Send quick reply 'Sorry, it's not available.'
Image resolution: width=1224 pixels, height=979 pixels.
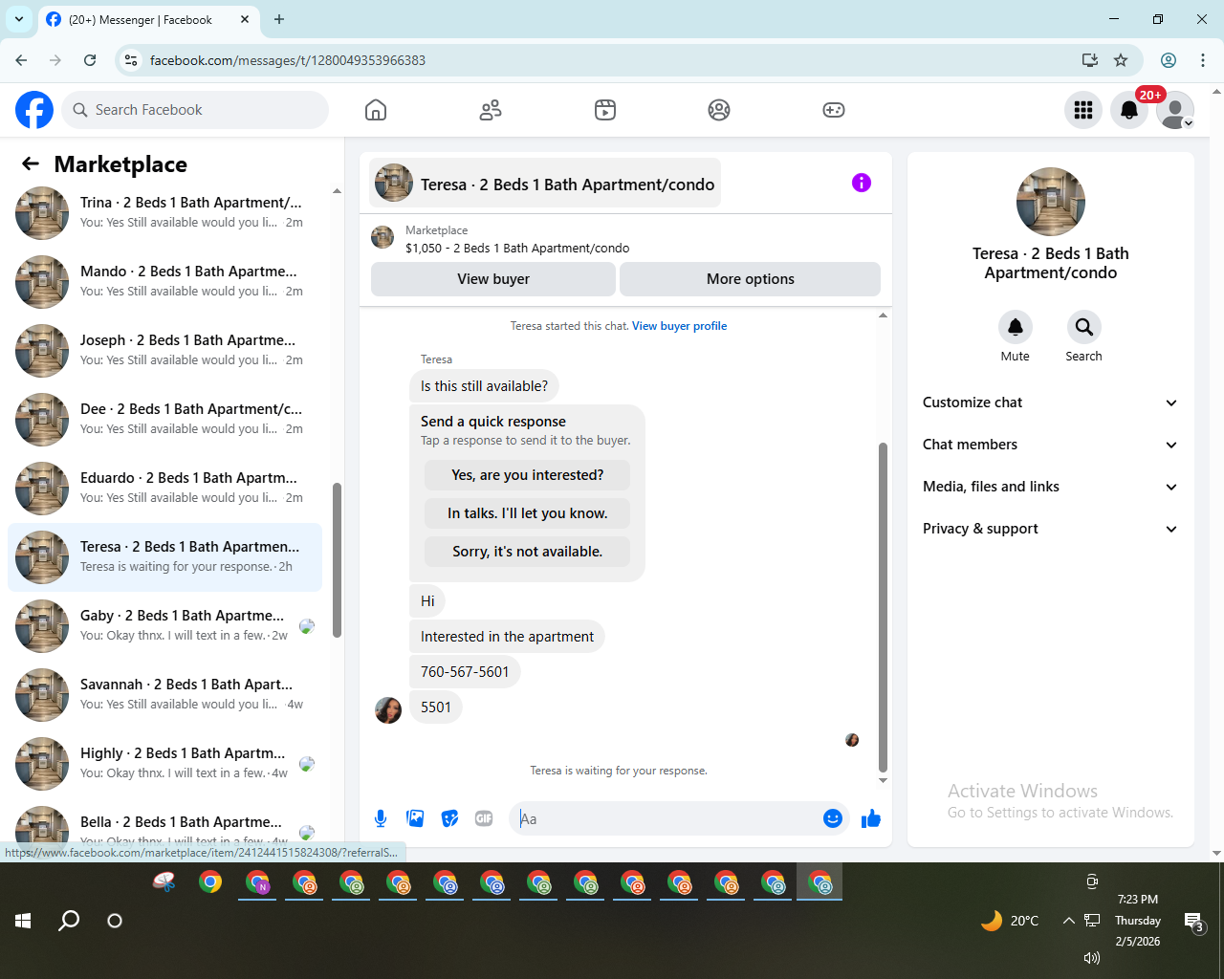528,552
